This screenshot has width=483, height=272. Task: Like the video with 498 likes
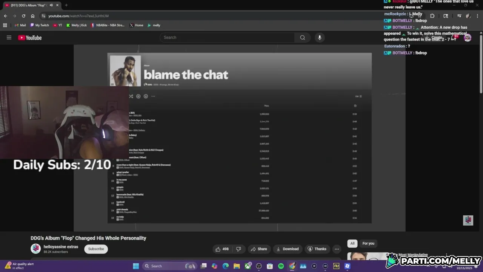[x=222, y=249]
